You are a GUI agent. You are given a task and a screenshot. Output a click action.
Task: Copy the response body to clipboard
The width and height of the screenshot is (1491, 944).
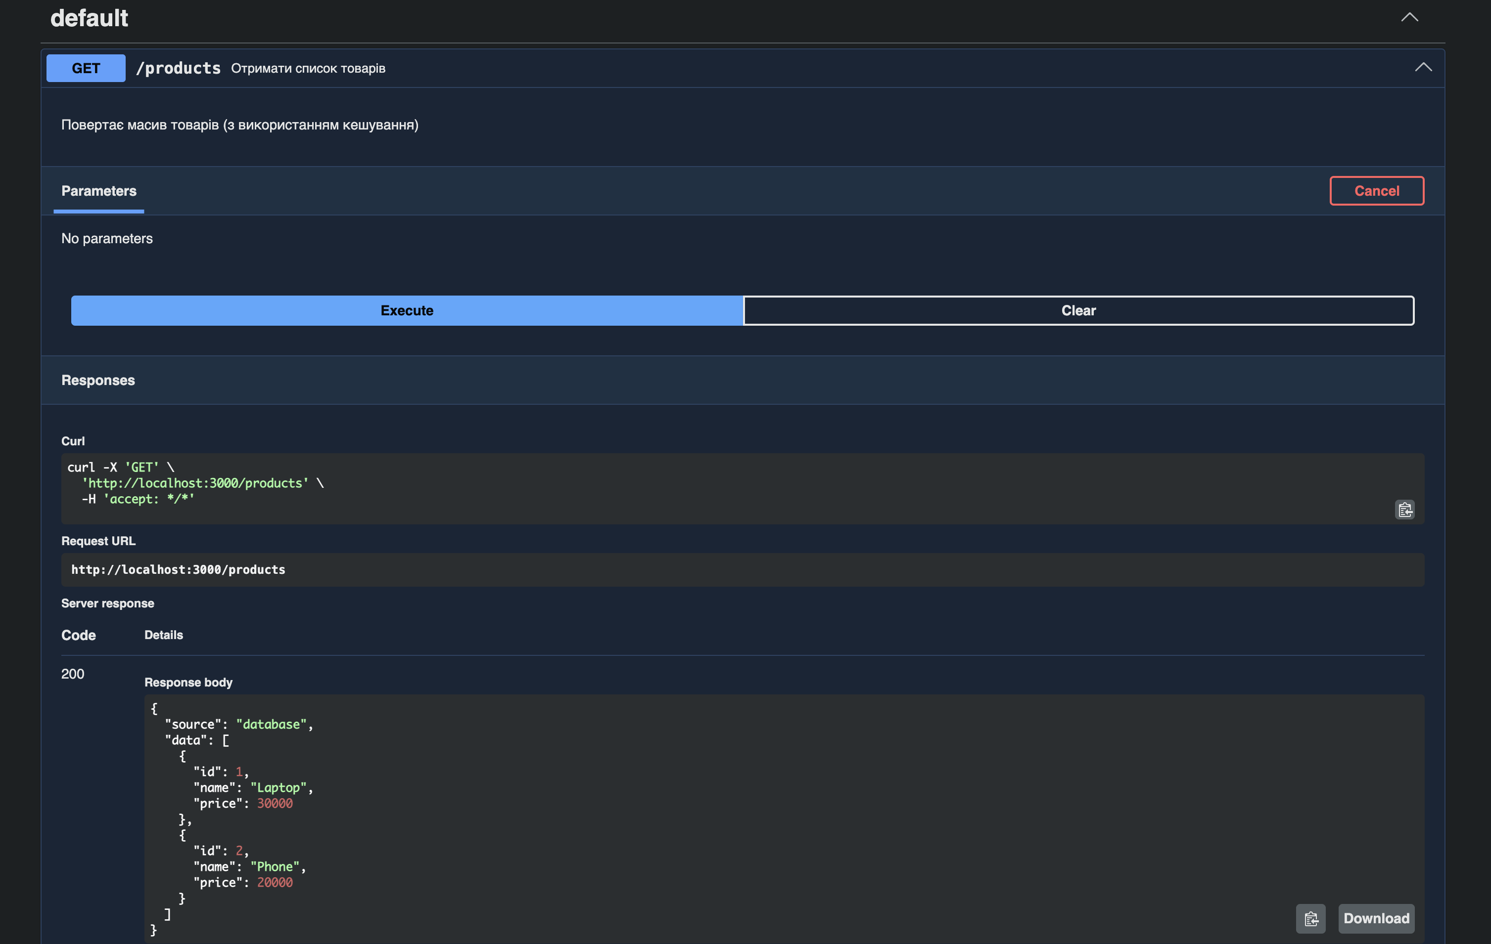[x=1311, y=918]
